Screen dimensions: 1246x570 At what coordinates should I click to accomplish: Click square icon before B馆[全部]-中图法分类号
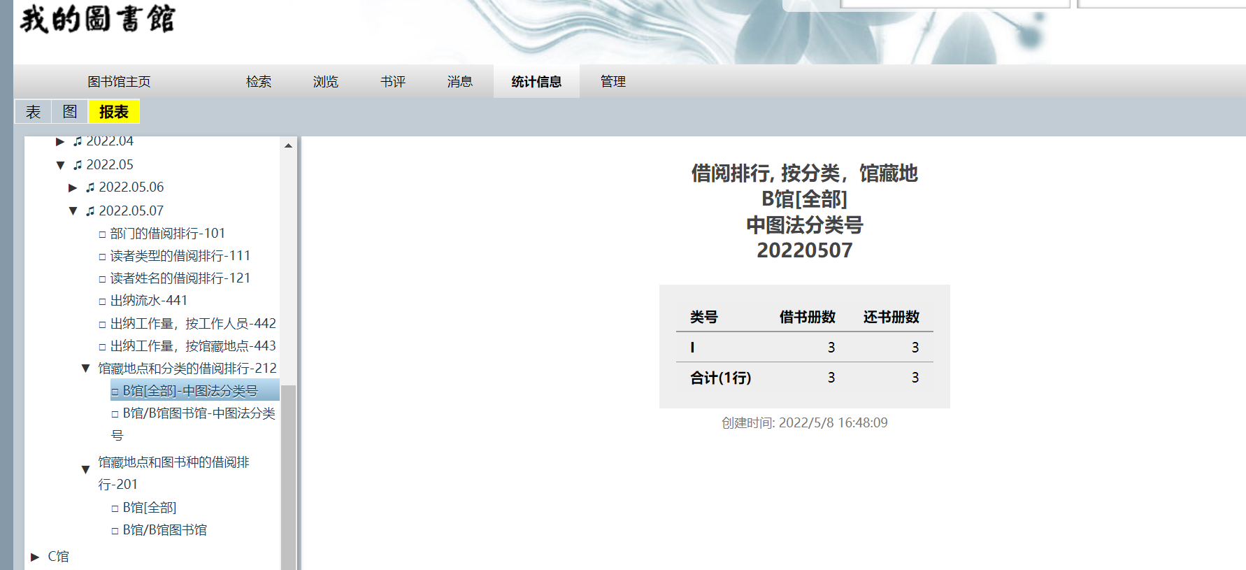(115, 392)
